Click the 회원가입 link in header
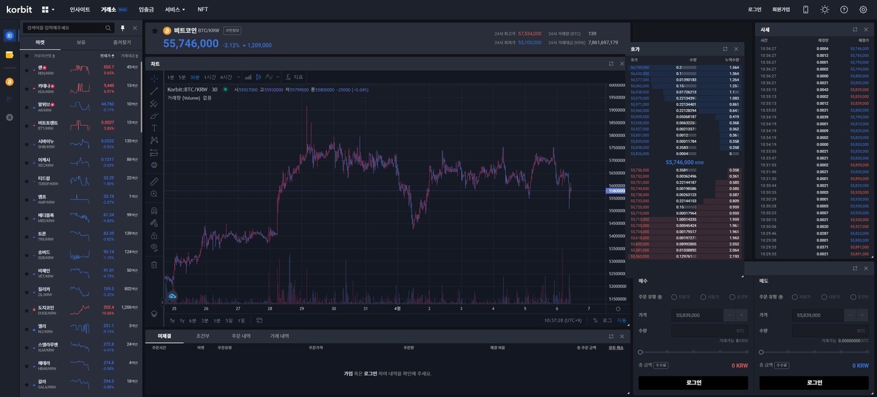 point(781,9)
